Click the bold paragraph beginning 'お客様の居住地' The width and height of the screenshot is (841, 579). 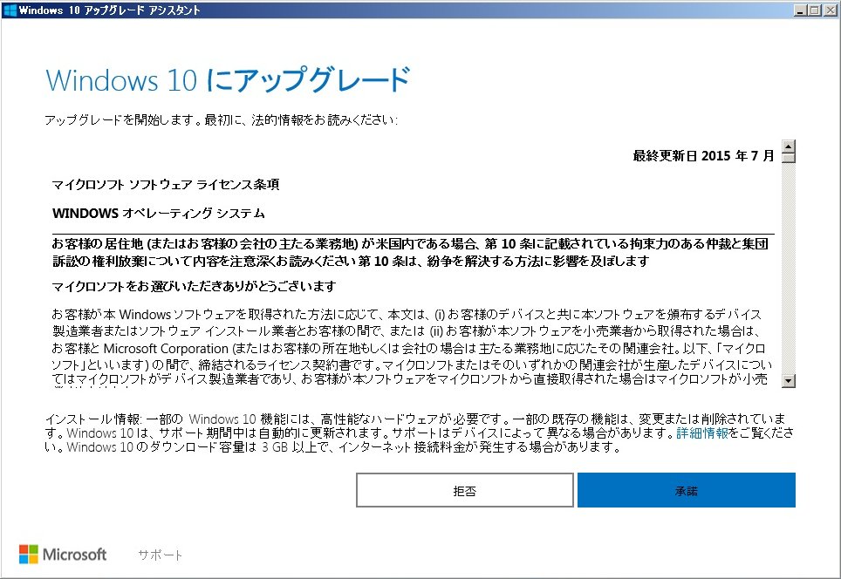tap(410, 253)
